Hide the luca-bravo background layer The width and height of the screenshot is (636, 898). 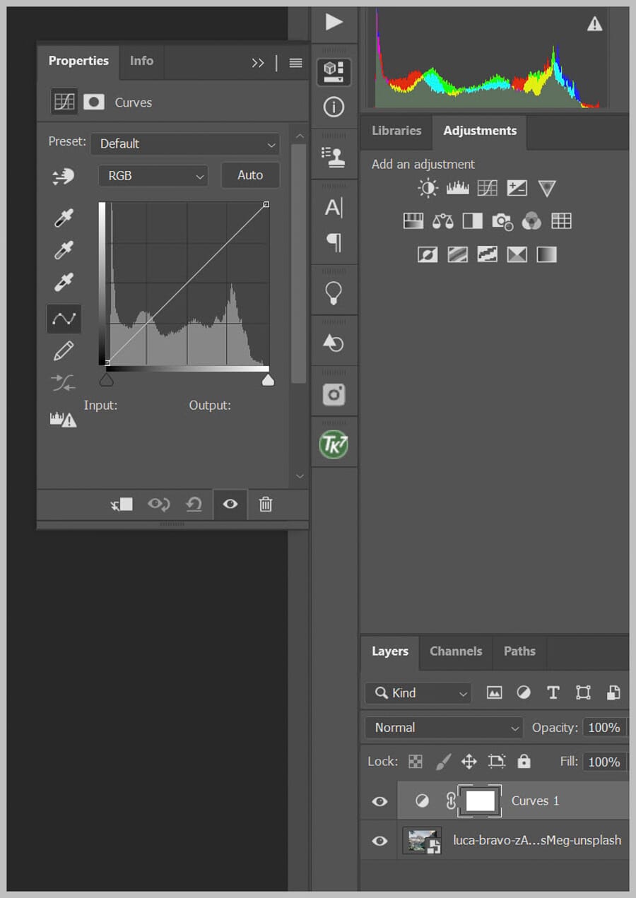click(379, 840)
